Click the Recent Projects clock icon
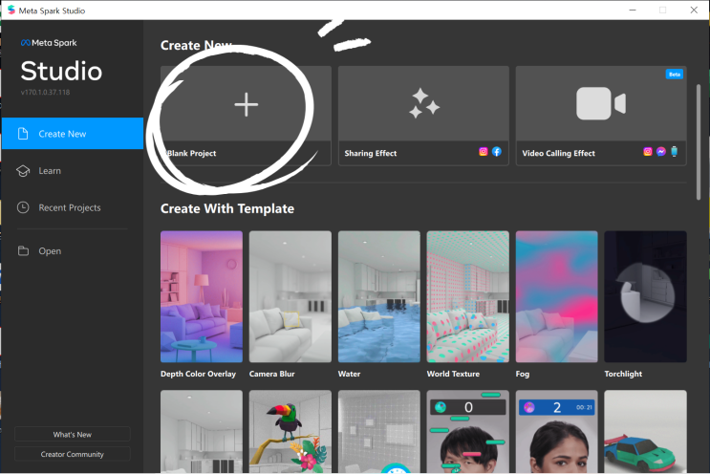Screen dimensions: 710x474 coord(23,207)
